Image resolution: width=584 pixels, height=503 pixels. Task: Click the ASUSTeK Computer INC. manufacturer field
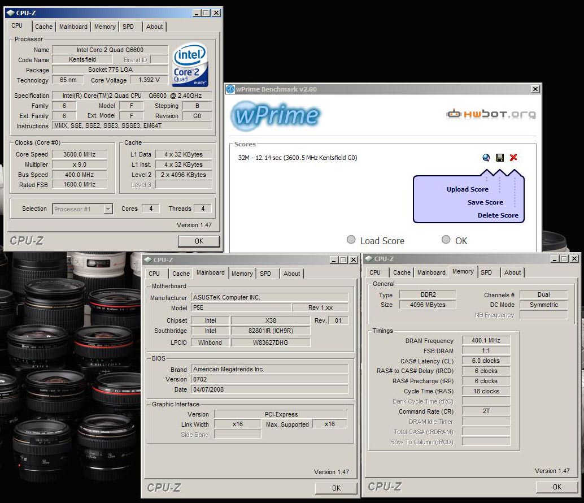(x=269, y=297)
